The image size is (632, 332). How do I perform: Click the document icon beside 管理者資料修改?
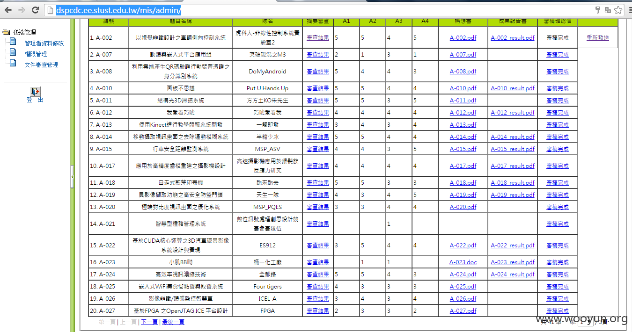(x=13, y=42)
